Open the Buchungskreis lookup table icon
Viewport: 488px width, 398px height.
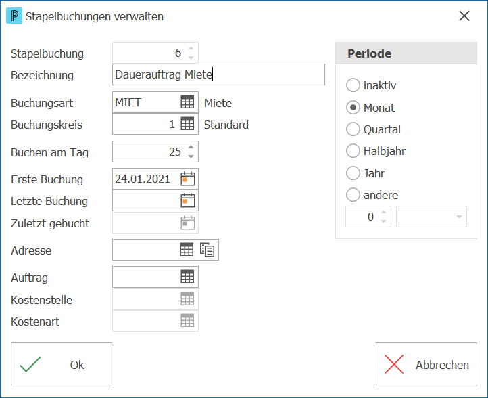tap(187, 124)
